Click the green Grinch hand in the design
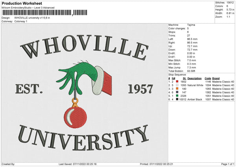 (x=77, y=78)
